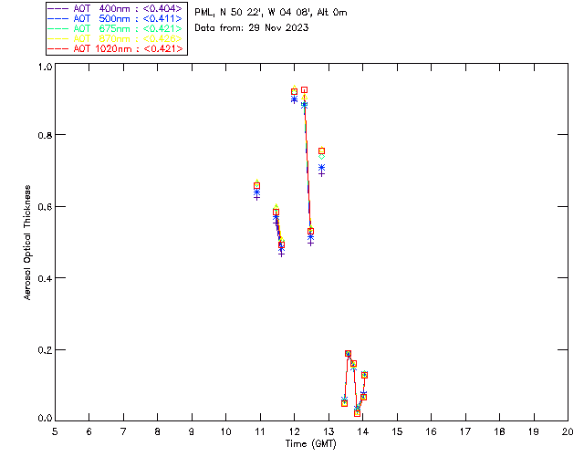Click the x-axis label 5
This screenshot has height=467, width=584.
(55, 431)
